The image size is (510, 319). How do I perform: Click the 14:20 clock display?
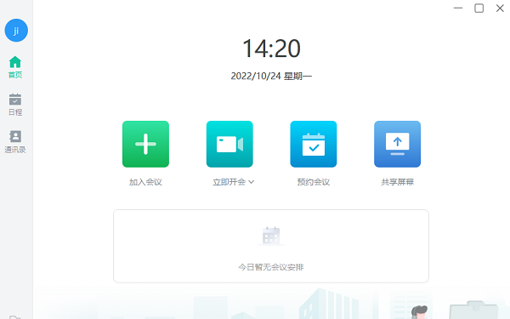[271, 48]
